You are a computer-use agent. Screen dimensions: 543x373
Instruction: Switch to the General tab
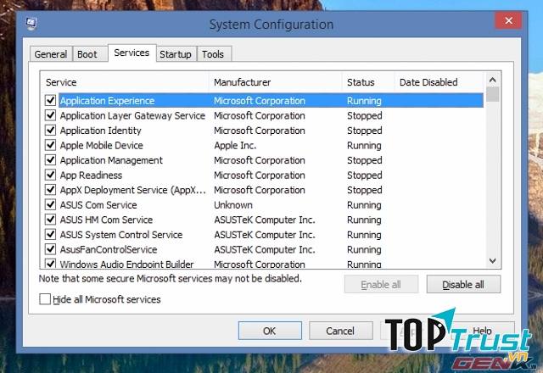click(50, 54)
